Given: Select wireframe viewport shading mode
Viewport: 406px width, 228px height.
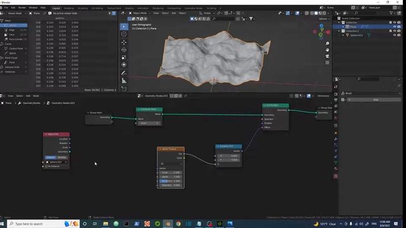Looking at the screenshot, I should pos(312,13).
